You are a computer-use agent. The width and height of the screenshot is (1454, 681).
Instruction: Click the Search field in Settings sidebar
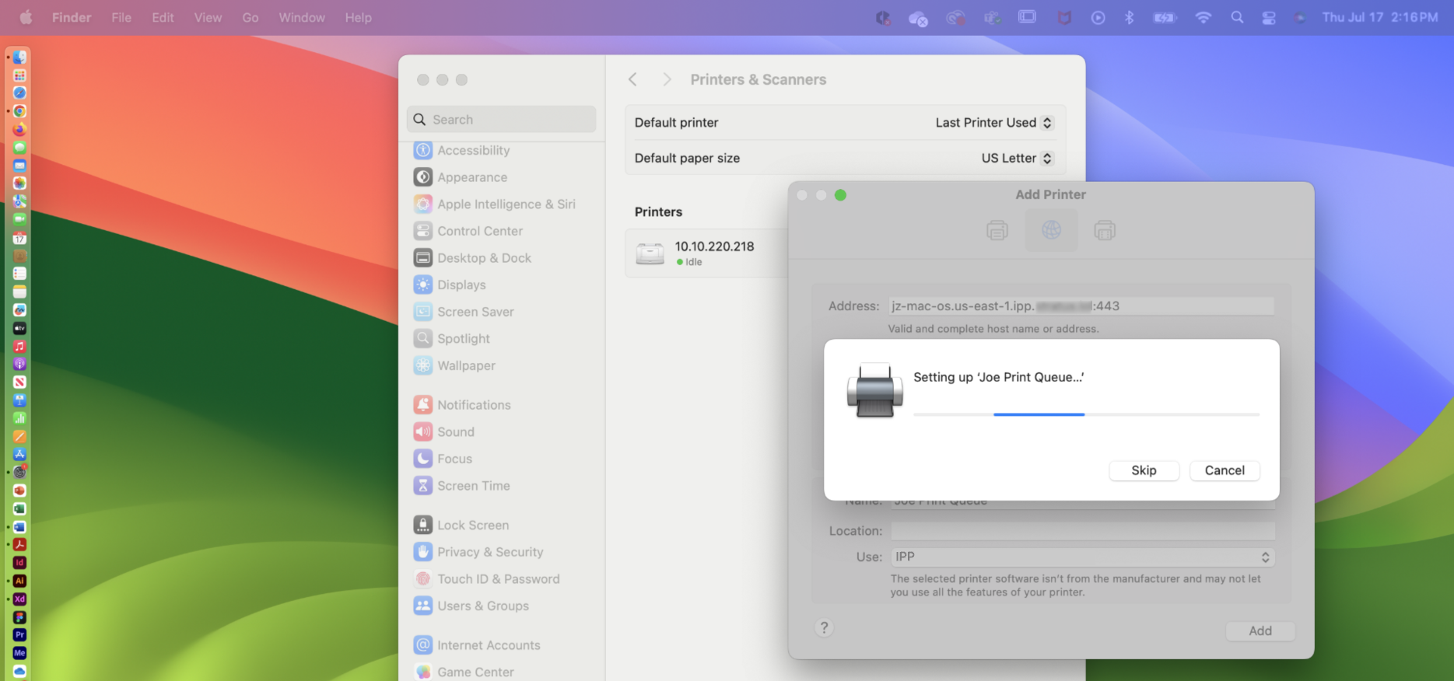tap(501, 120)
